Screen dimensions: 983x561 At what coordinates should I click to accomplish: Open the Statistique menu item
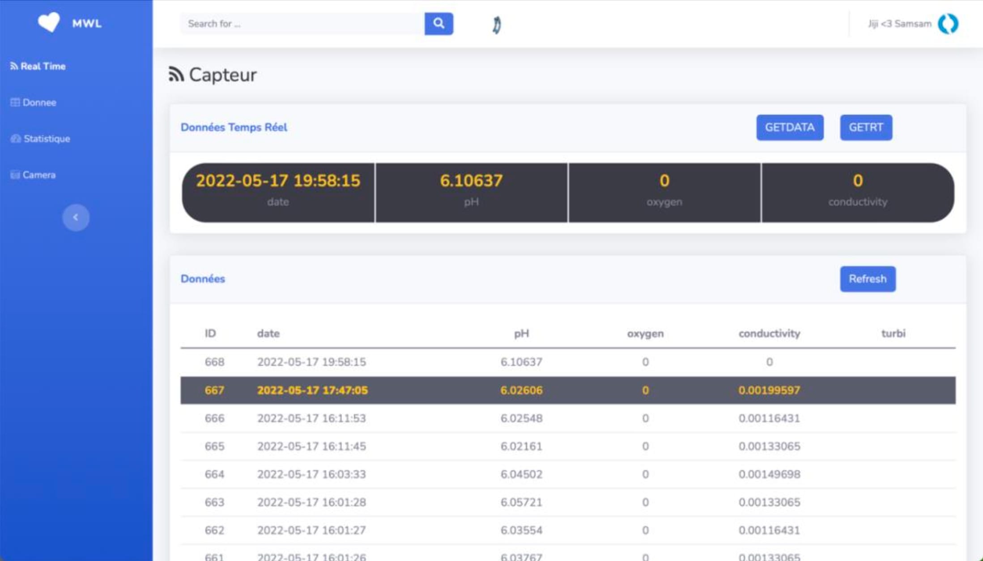click(x=47, y=139)
